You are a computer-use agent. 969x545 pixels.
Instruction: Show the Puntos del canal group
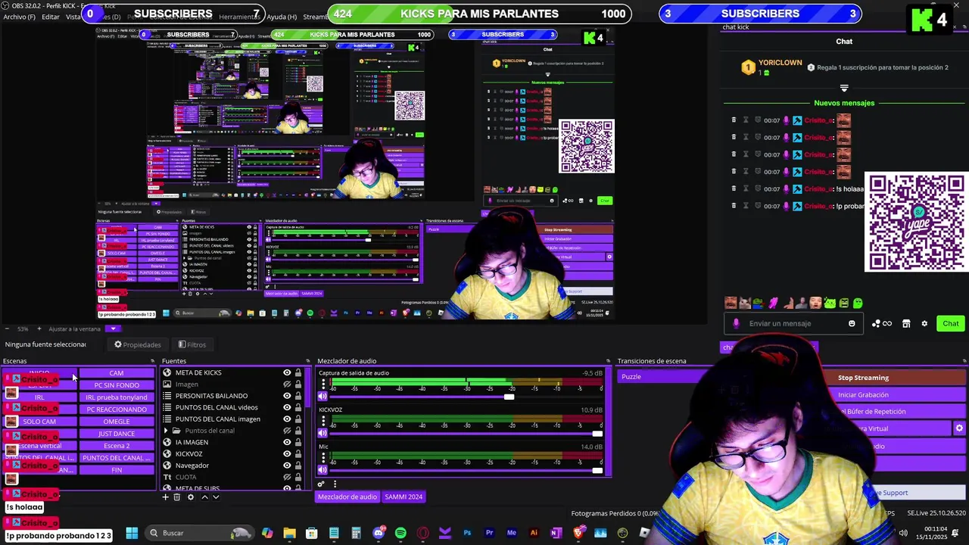pos(287,431)
